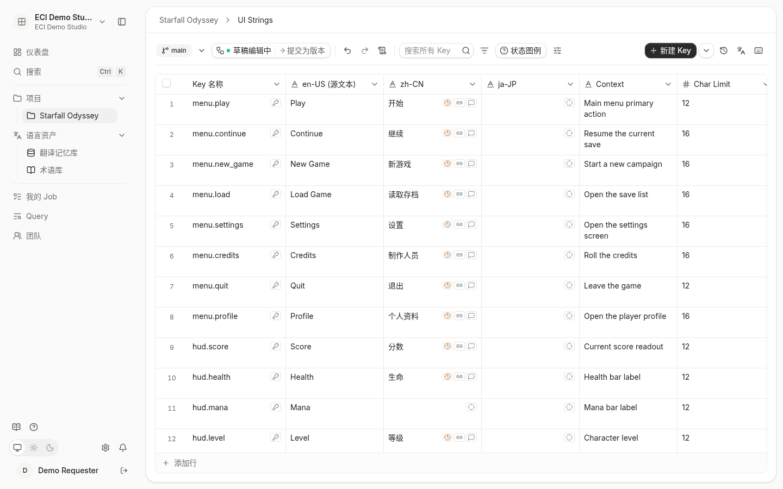Go to 我的 Job
783x489 pixels.
pos(70,197)
